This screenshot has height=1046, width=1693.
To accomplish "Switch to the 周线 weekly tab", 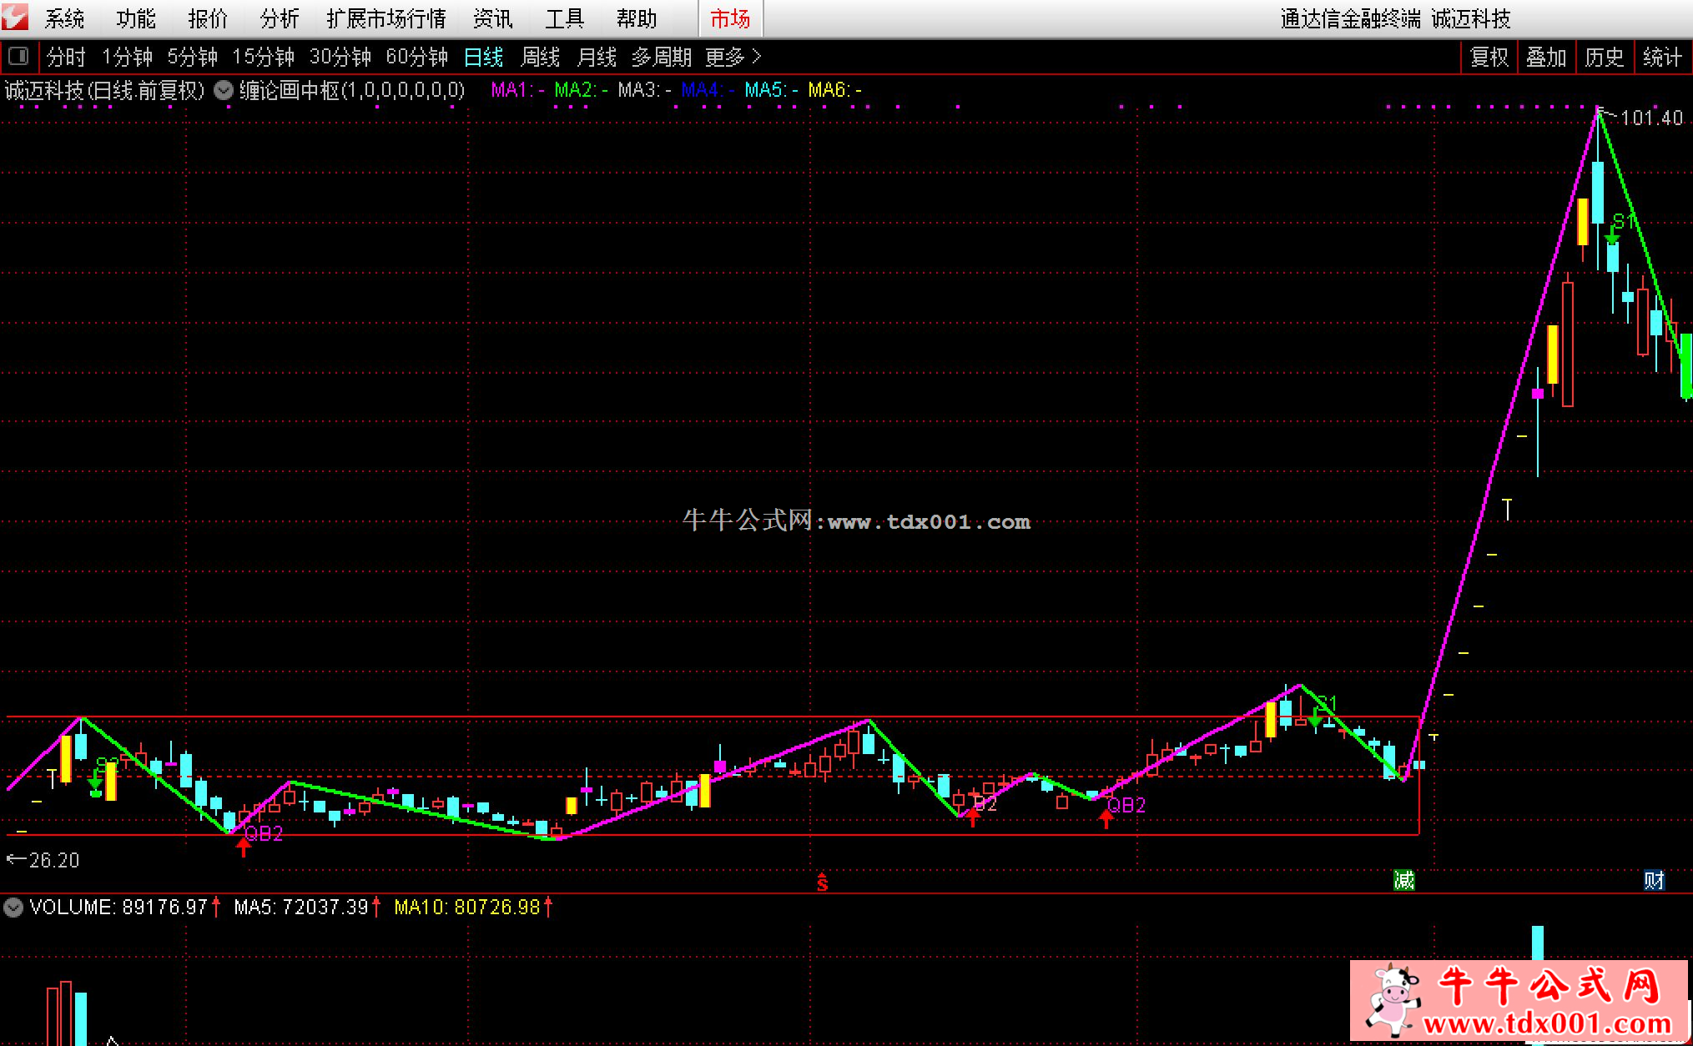I will 540,57.
